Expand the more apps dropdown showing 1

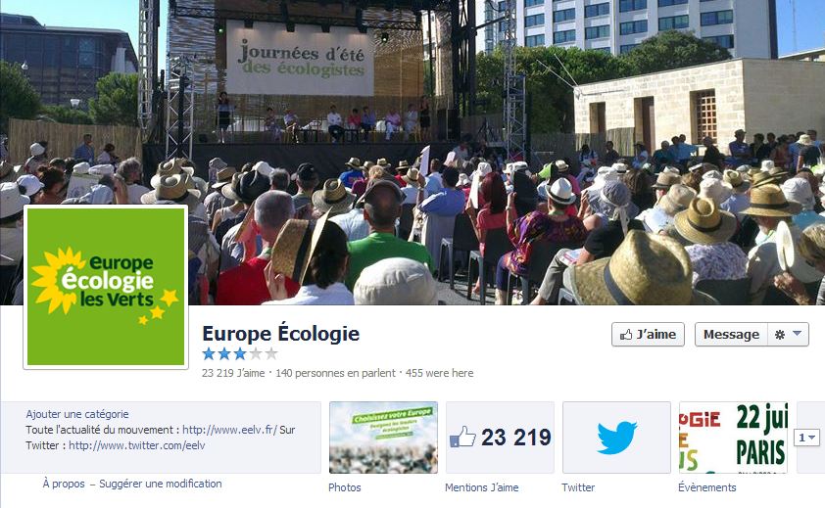(806, 438)
